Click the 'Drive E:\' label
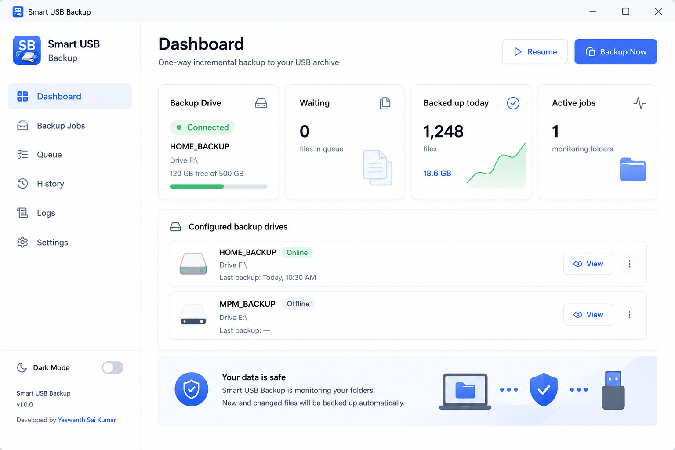Screen dimensions: 675x450 point(233,317)
